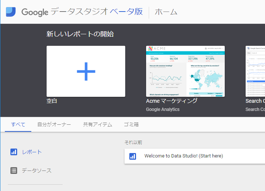
Task: Switch to the 共有アイテム tab
Action: pos(98,124)
